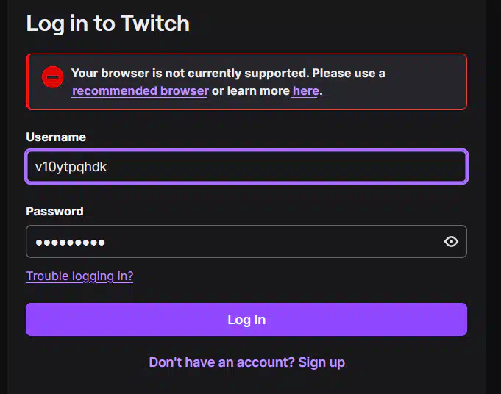Focus the Username input field
Screen dimensions: 501x394
click(246, 167)
